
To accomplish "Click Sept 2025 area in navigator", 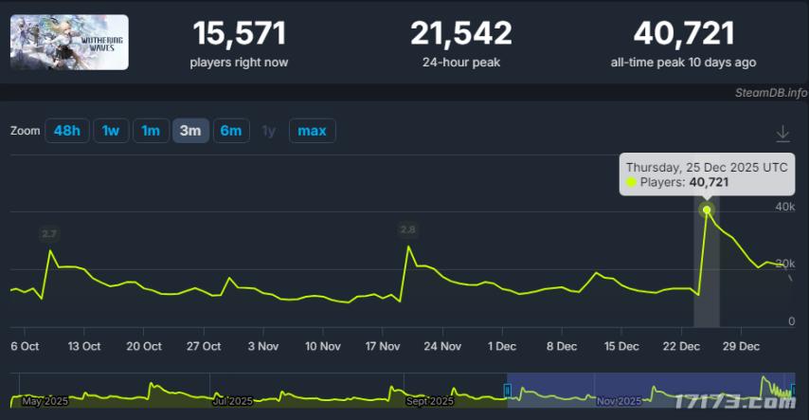I will 430,400.
